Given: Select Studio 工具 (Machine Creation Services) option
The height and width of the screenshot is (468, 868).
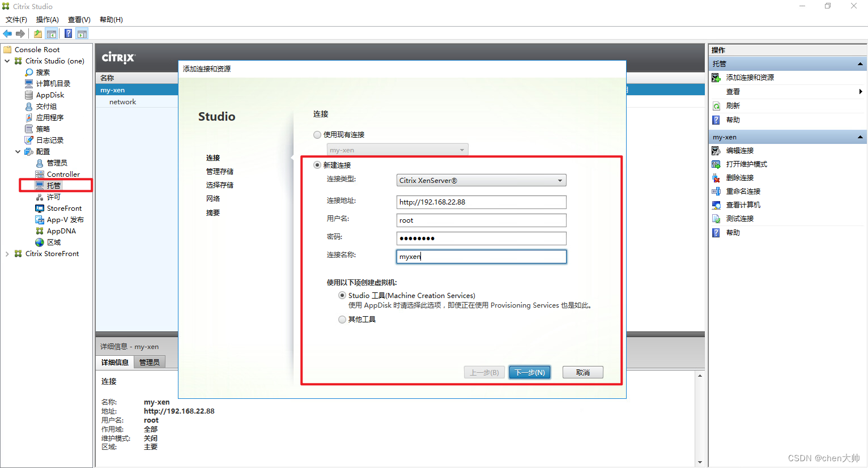Looking at the screenshot, I should click(x=342, y=296).
